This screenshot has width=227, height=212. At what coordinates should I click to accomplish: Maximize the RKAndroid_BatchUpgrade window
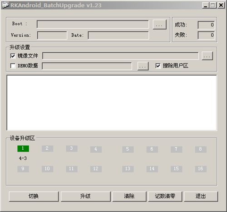coord(213,5)
